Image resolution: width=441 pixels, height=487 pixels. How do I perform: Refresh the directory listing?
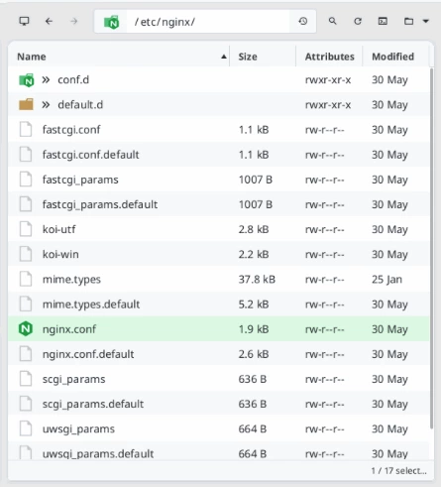pos(358,22)
